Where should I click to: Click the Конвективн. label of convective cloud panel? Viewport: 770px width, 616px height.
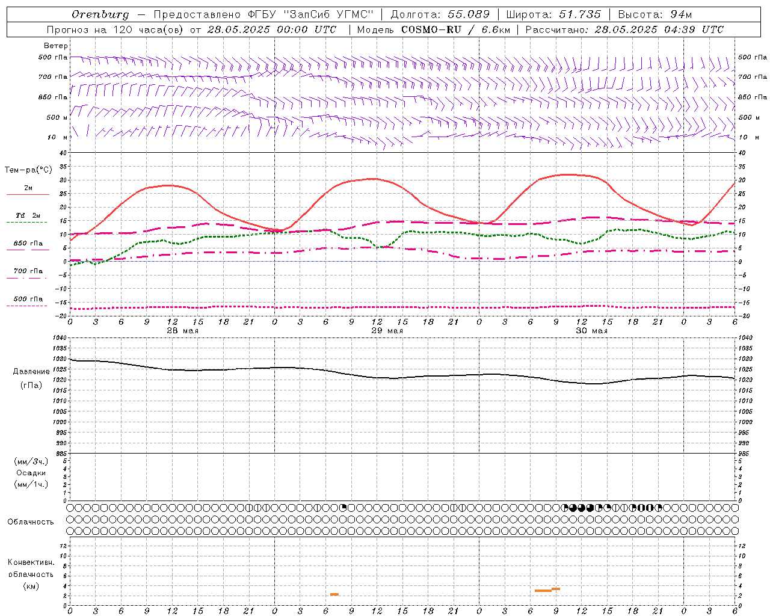click(31, 562)
